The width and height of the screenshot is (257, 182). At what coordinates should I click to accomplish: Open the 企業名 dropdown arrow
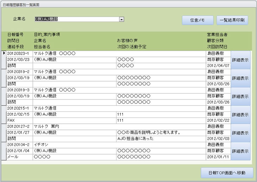click(x=121, y=19)
